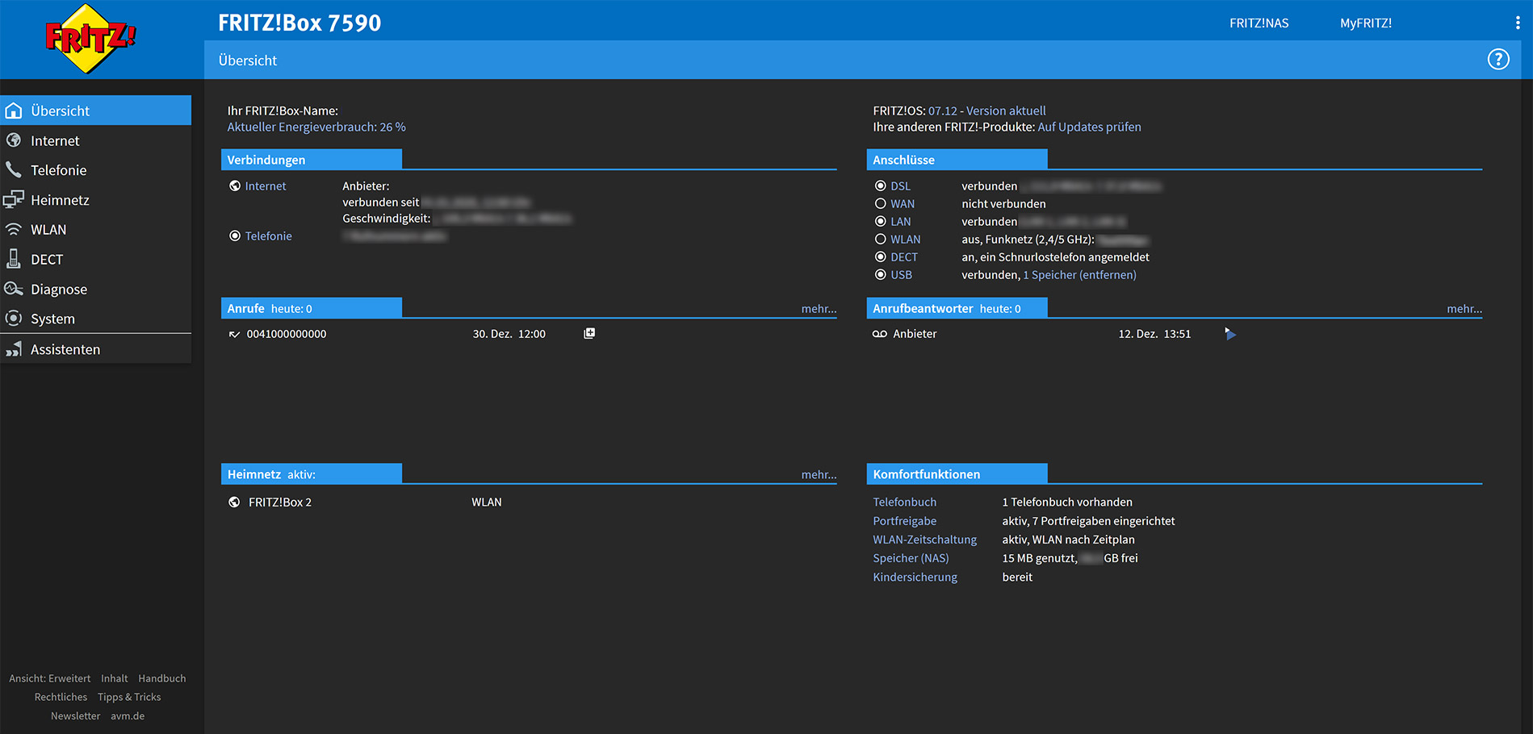Click the globe icon next to Internet connection
This screenshot has width=1533, height=734.
click(235, 186)
